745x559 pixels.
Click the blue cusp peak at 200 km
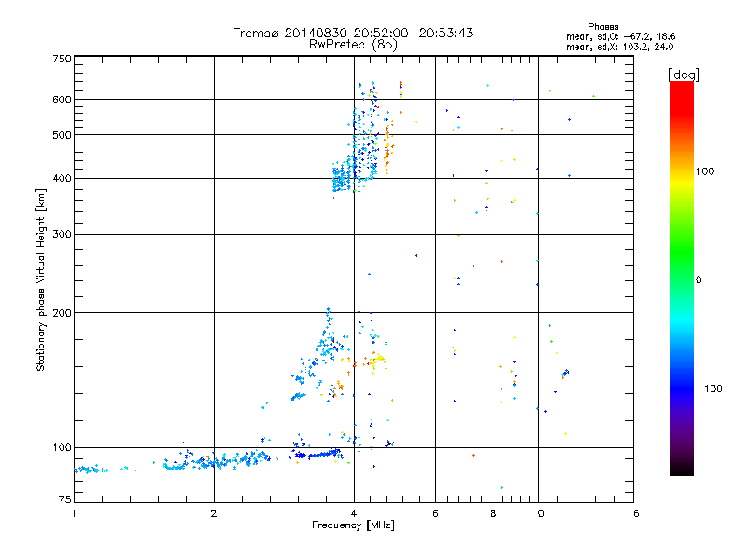tap(328, 310)
